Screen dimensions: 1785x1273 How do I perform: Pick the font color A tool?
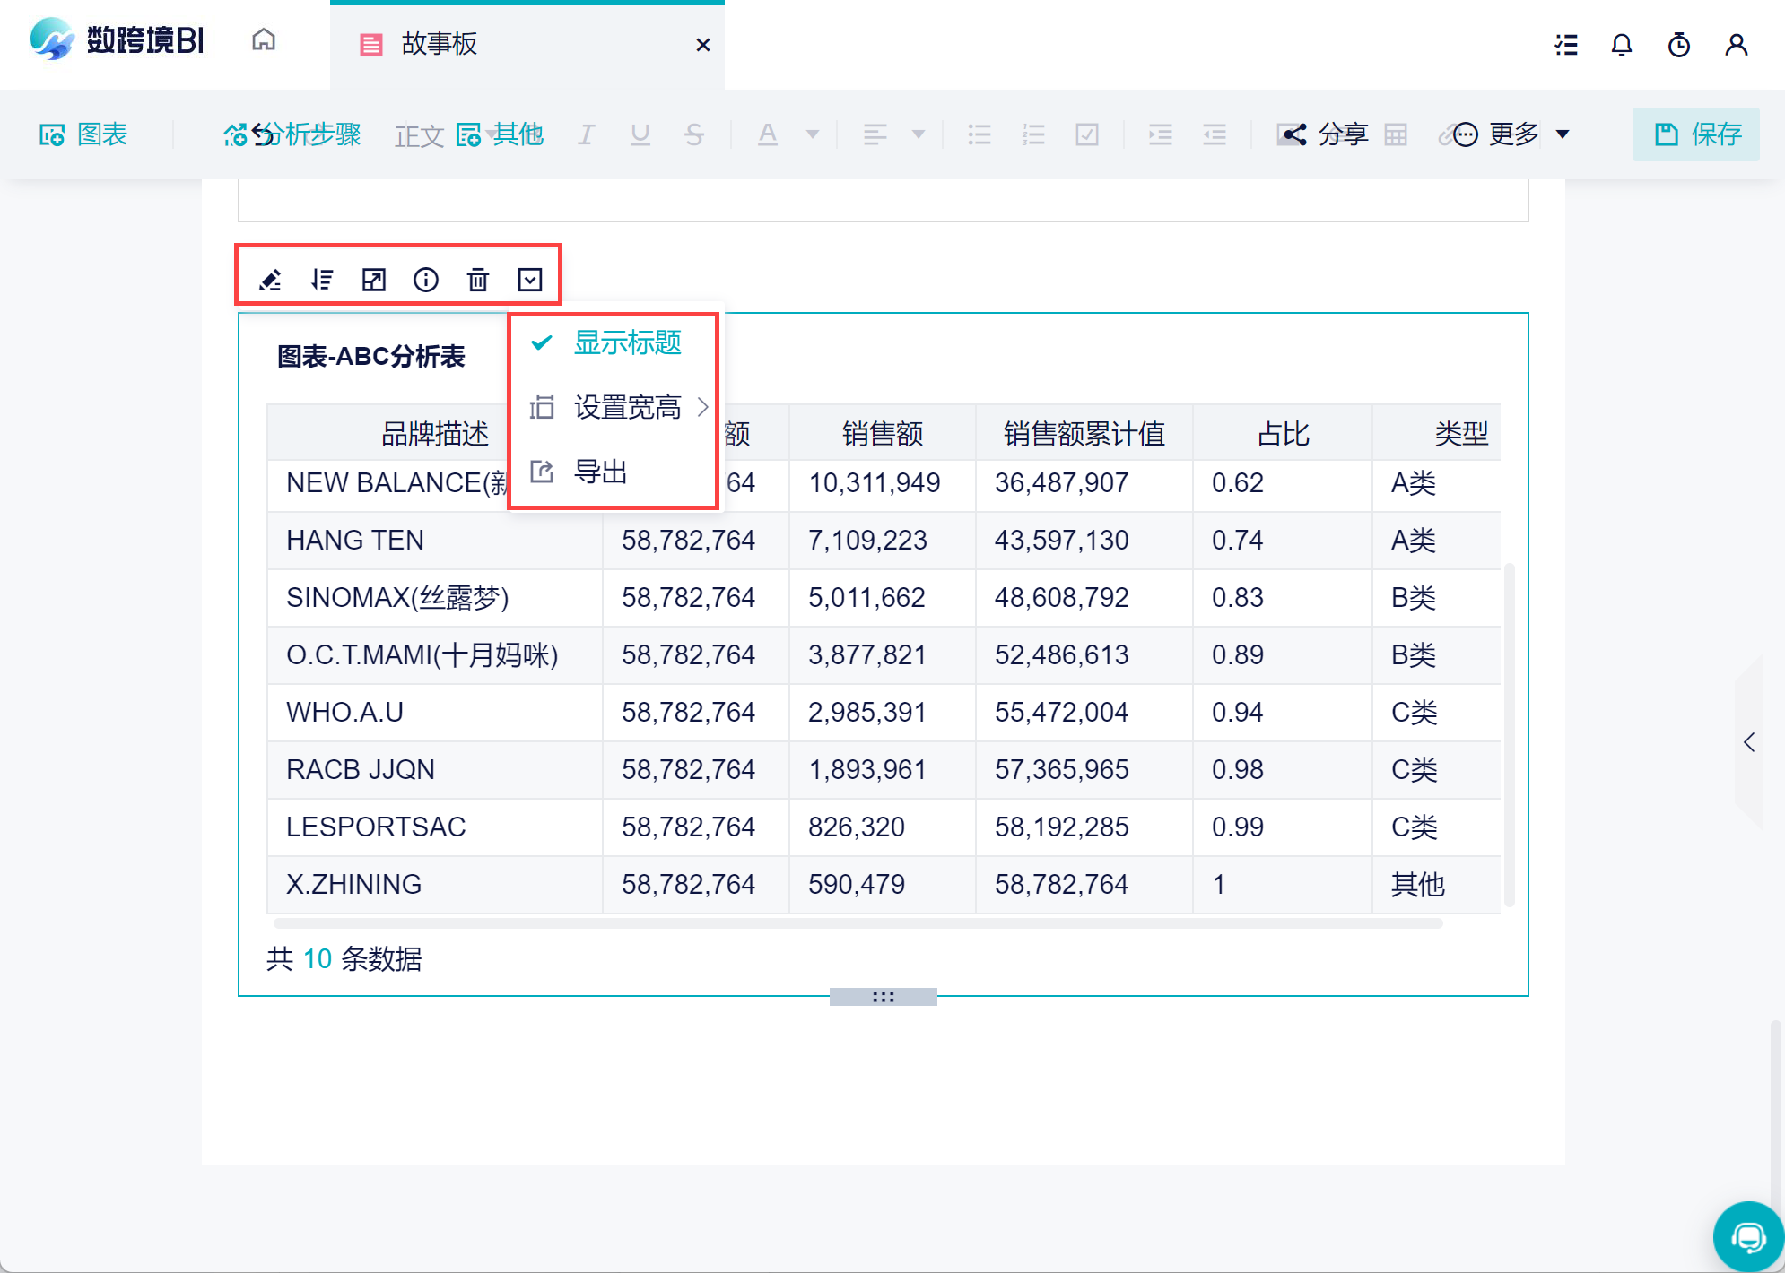coord(768,134)
